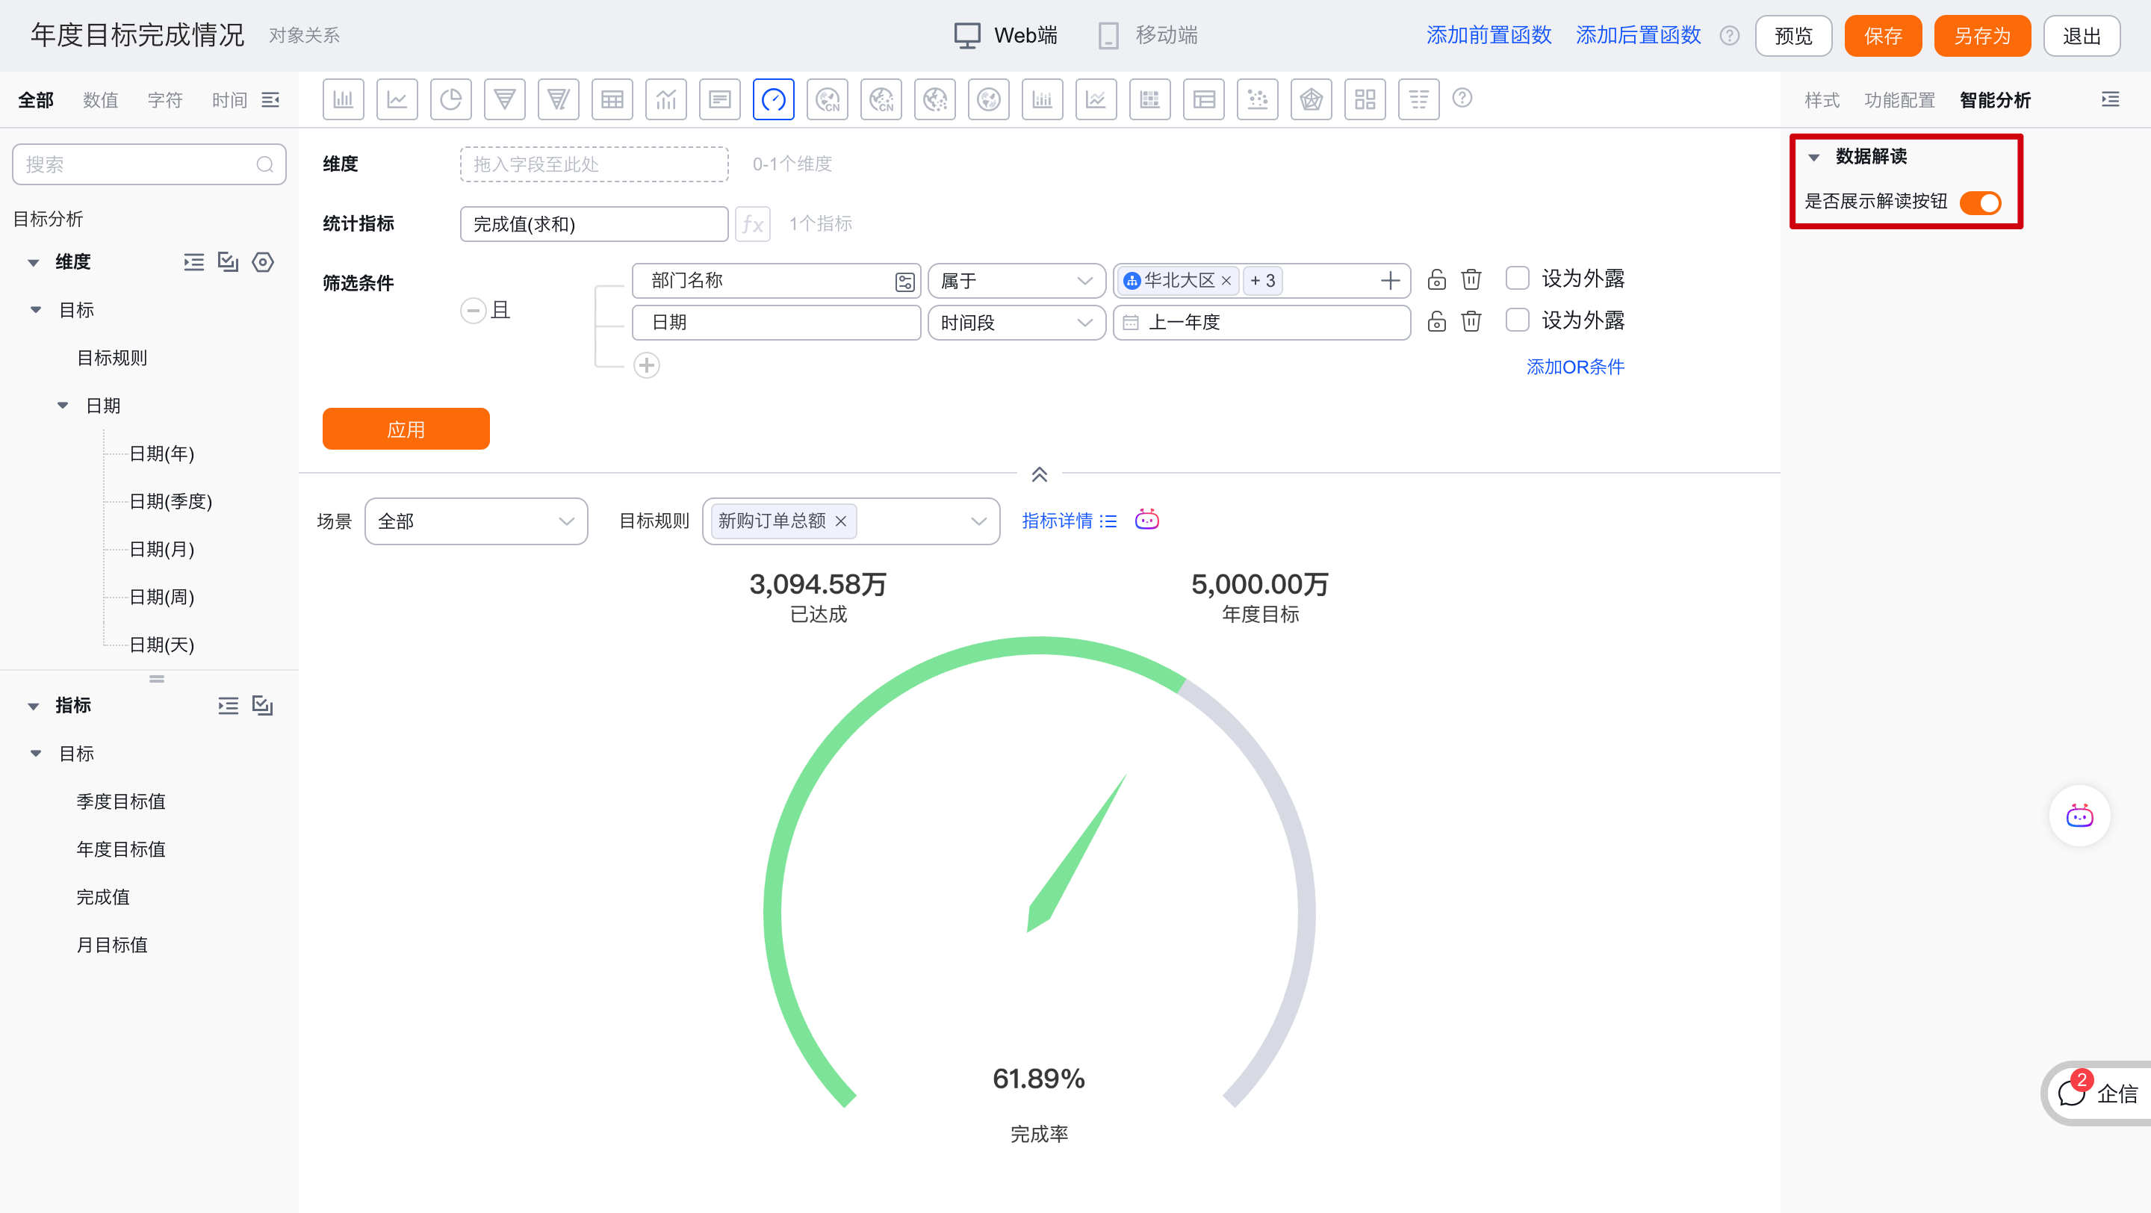Switch to the 数值 field tab

click(100, 100)
